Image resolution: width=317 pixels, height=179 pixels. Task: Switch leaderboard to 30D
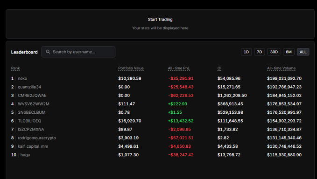coord(274,52)
